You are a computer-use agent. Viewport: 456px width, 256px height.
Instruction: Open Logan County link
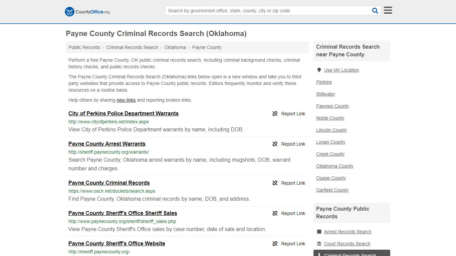tap(330, 142)
